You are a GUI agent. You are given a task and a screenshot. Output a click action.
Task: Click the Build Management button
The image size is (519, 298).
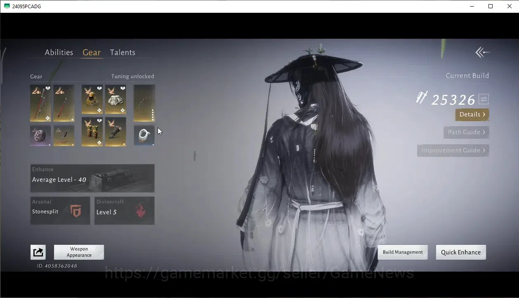pos(403,252)
